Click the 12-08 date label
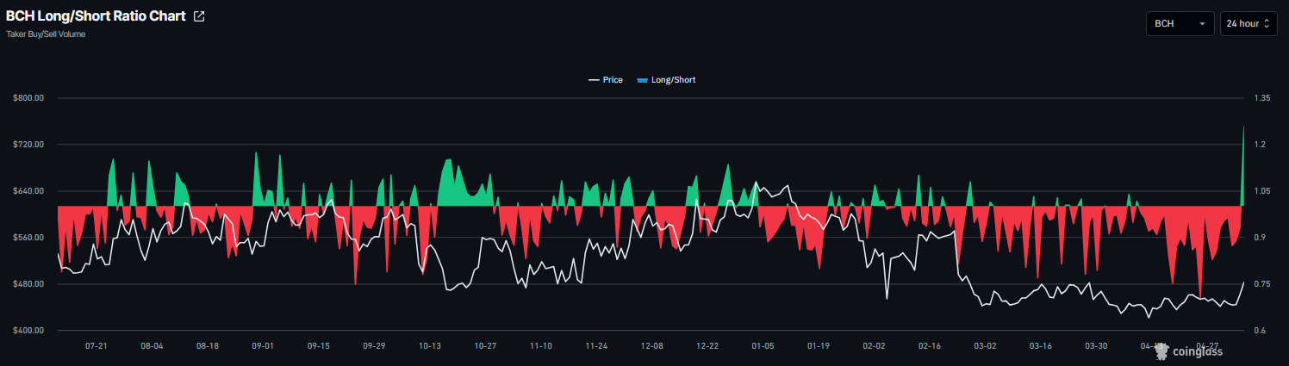 (652, 346)
